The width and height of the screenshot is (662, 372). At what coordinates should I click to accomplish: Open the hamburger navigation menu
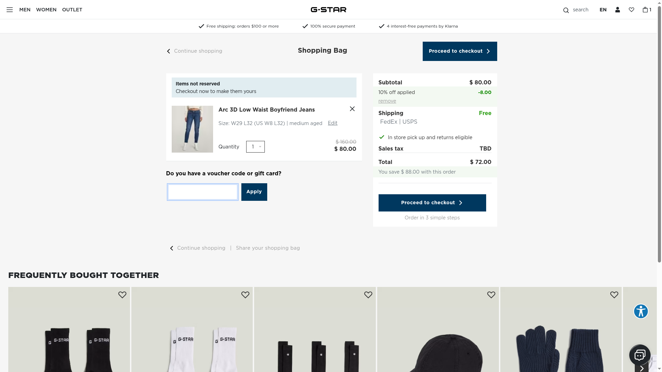(x=10, y=10)
